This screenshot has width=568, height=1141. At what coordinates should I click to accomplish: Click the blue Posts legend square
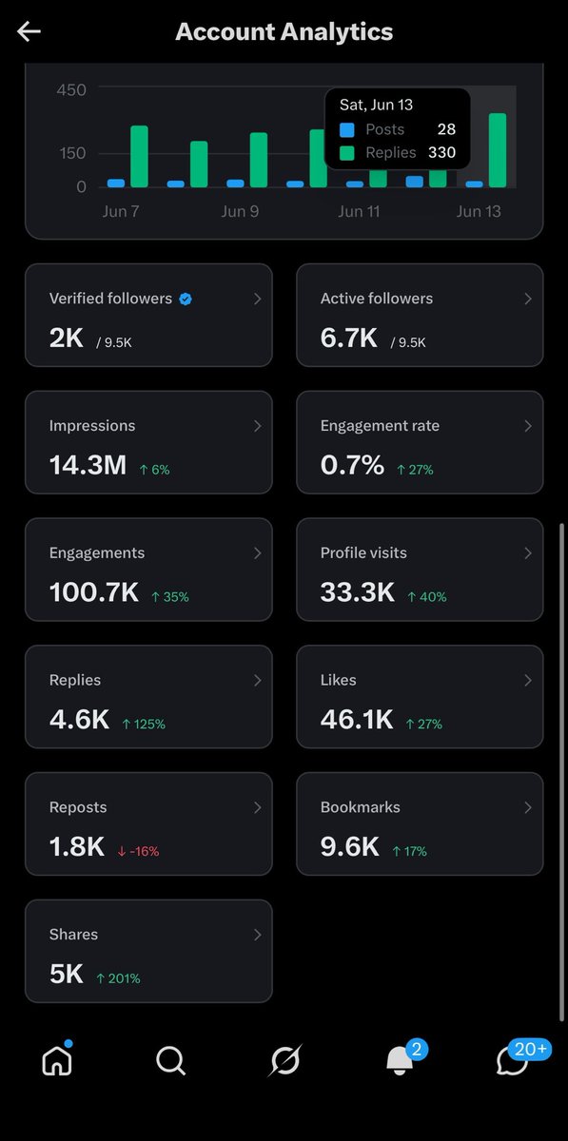(x=347, y=129)
